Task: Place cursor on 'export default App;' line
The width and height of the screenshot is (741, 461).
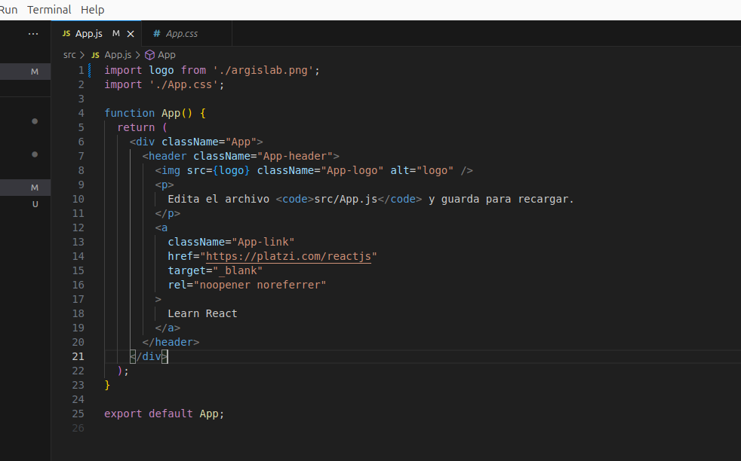Action: tap(164, 414)
